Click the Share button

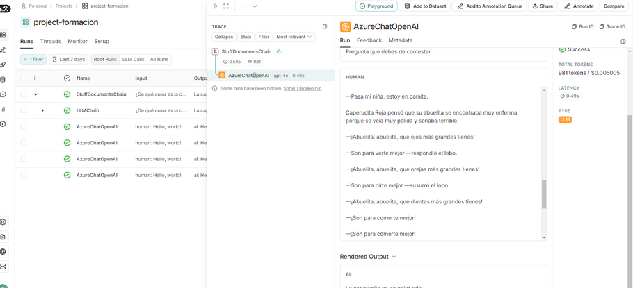click(543, 6)
